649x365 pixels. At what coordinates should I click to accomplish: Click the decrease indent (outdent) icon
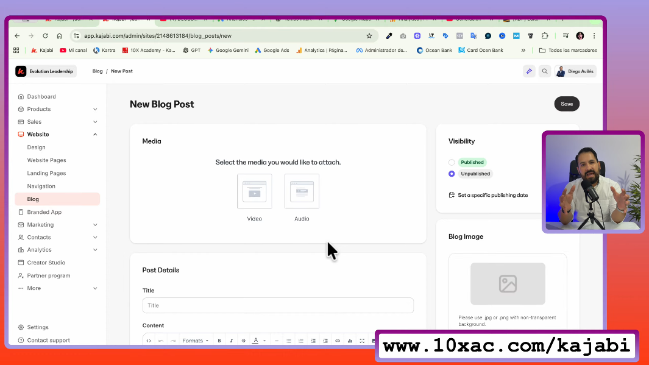313,341
